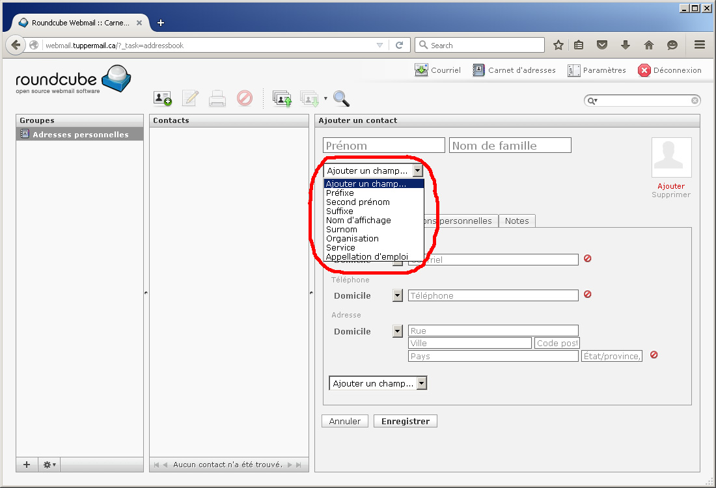Click the Annuler button

344,421
